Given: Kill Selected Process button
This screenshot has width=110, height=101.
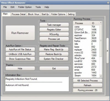Looking at the screenshot, I should click(x=87, y=81).
